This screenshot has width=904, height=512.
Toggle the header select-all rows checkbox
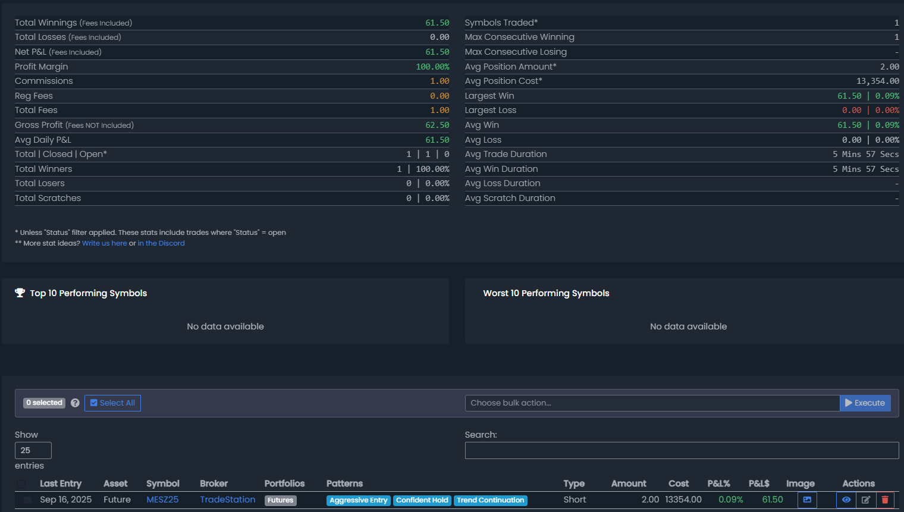coord(21,484)
